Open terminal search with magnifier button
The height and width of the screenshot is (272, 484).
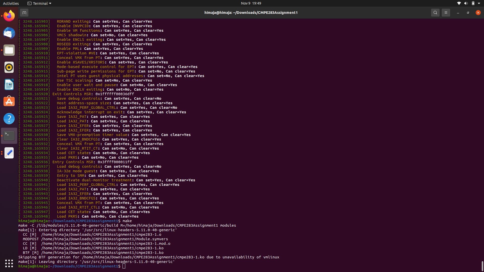(435, 13)
